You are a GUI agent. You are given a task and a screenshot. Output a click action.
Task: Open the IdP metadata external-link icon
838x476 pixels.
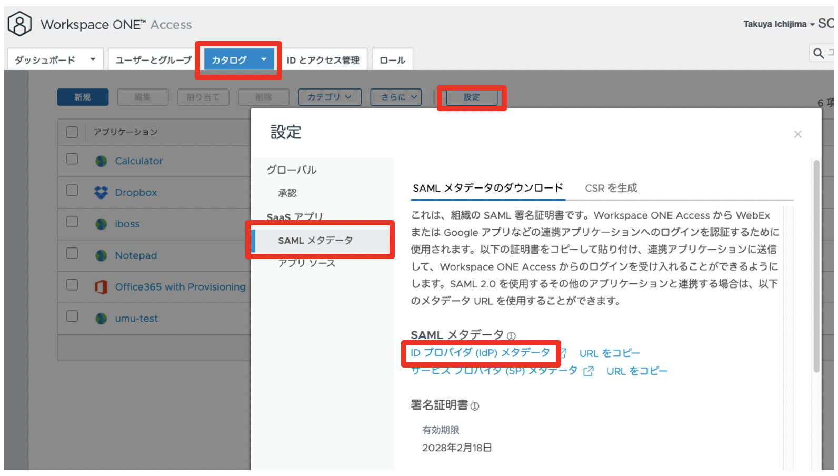coord(563,353)
